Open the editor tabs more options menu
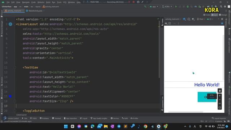Image resolution: width=231 pixels, height=130 pixels. (x=226, y=11)
